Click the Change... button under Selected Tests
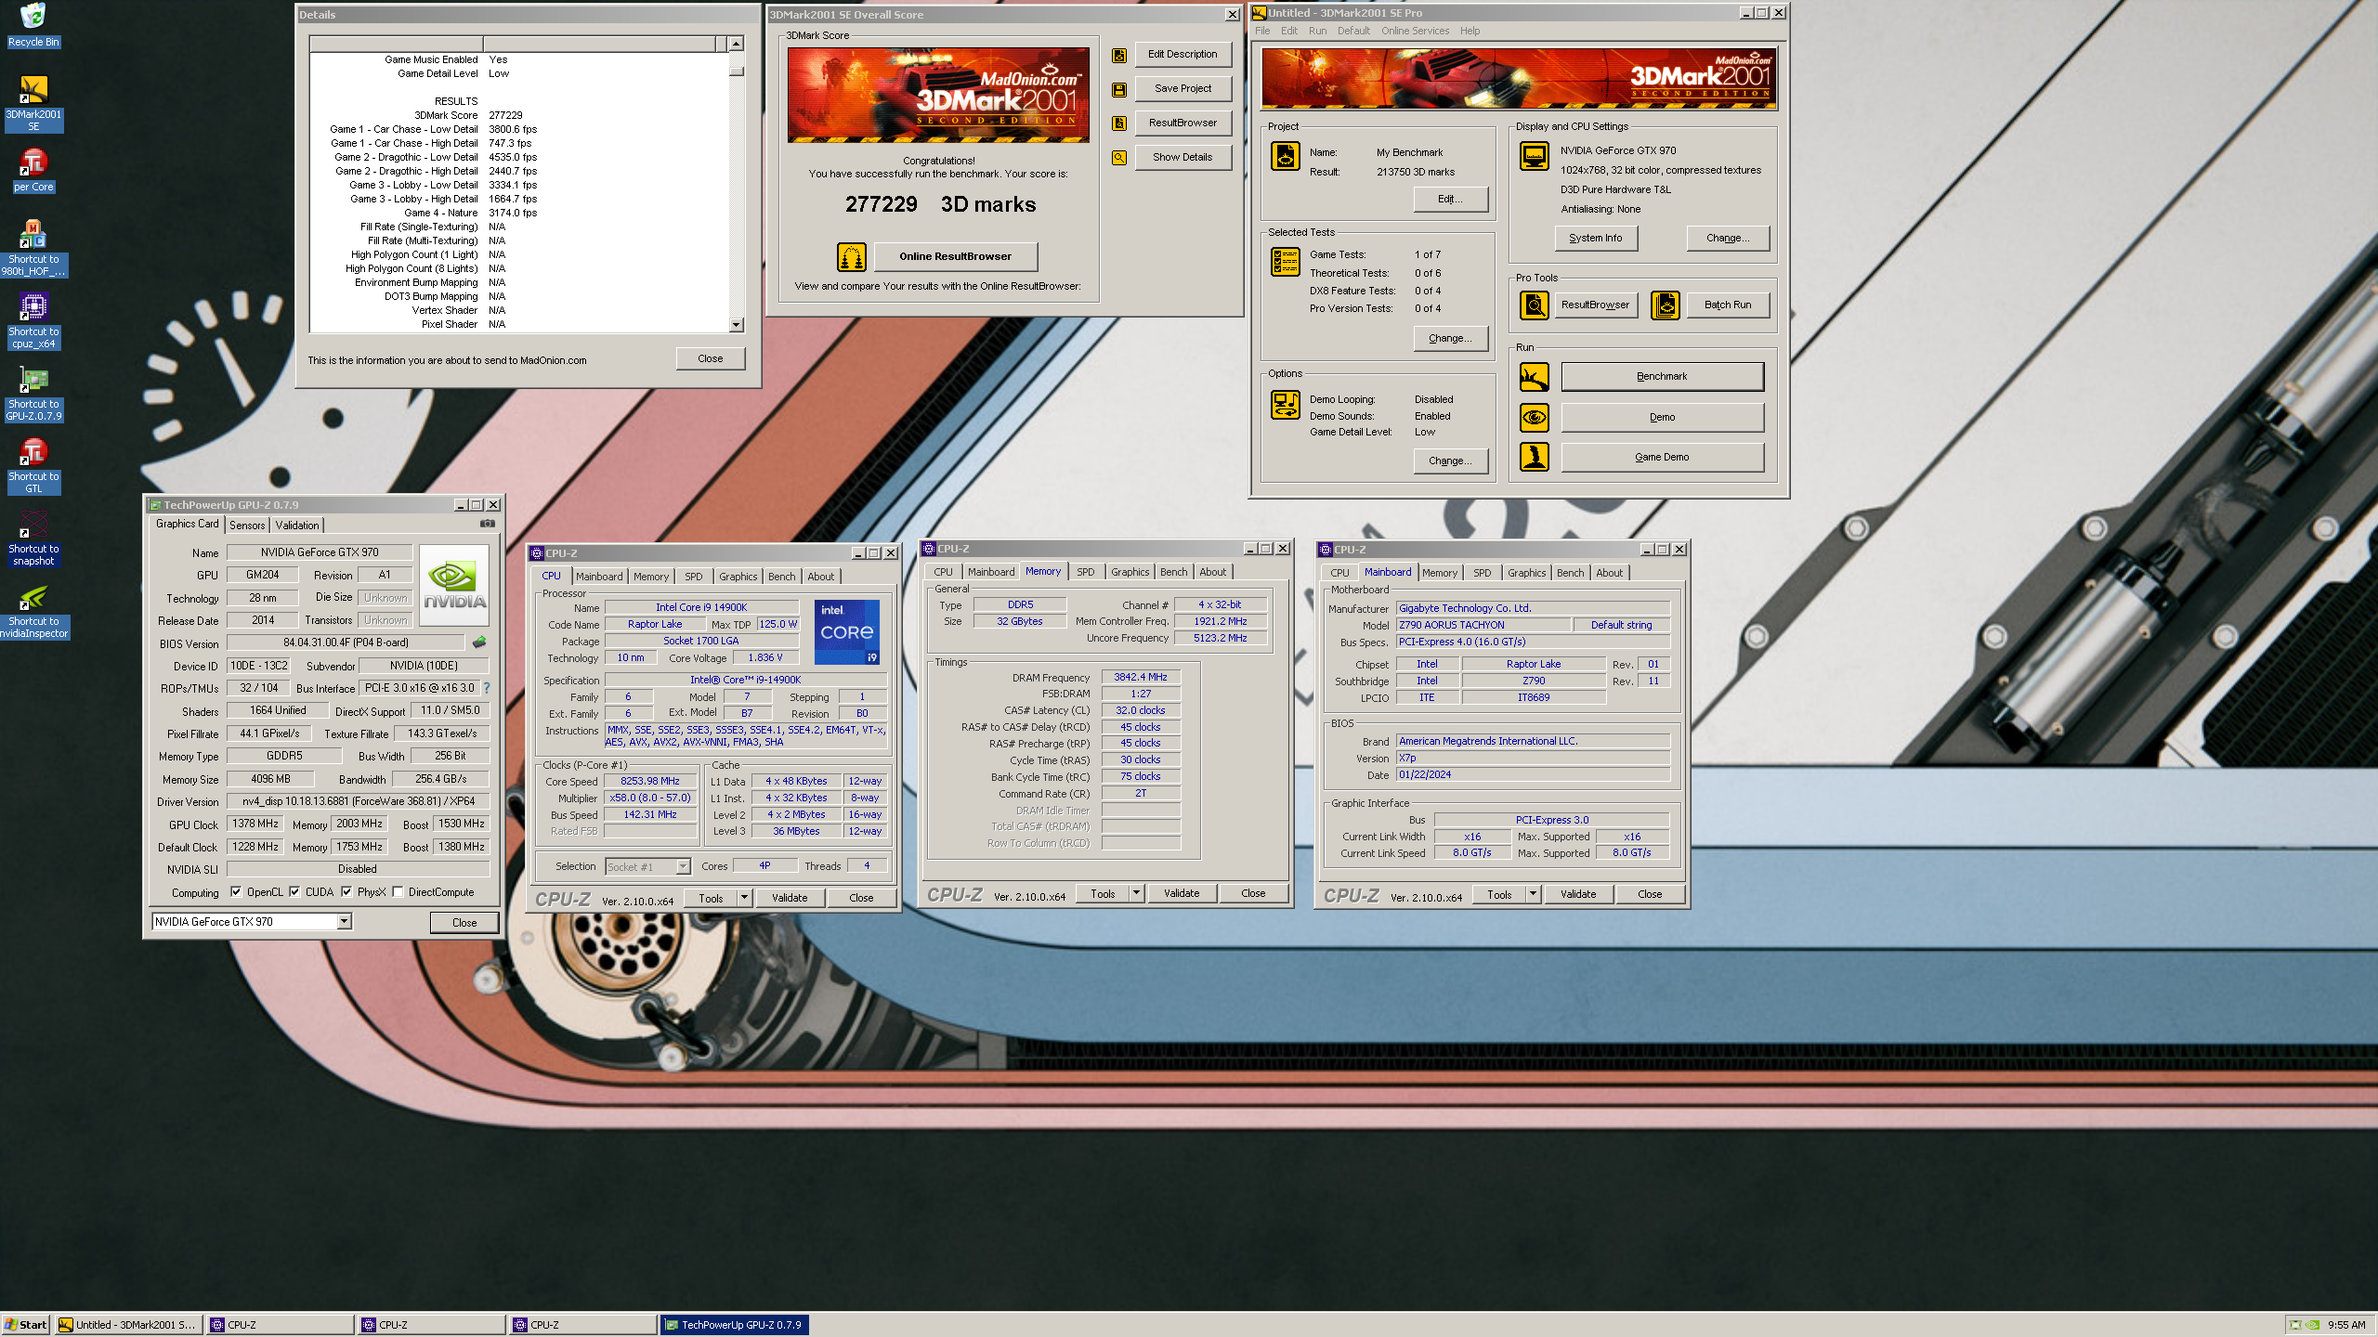The image size is (2378, 1337). click(1450, 338)
